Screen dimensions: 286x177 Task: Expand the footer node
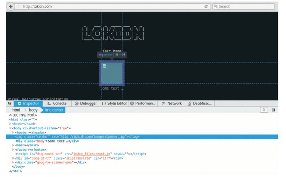[13, 150]
